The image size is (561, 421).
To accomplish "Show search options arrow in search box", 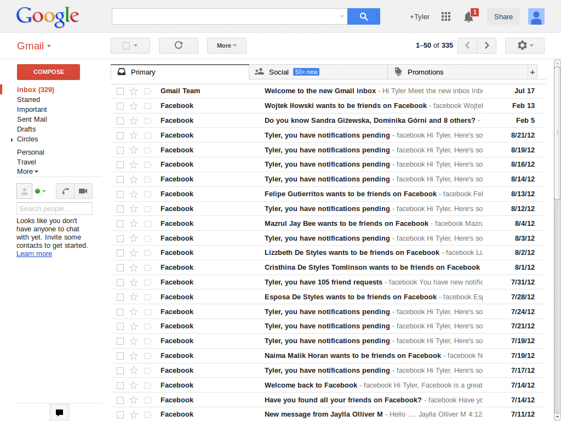I will tap(342, 16).
